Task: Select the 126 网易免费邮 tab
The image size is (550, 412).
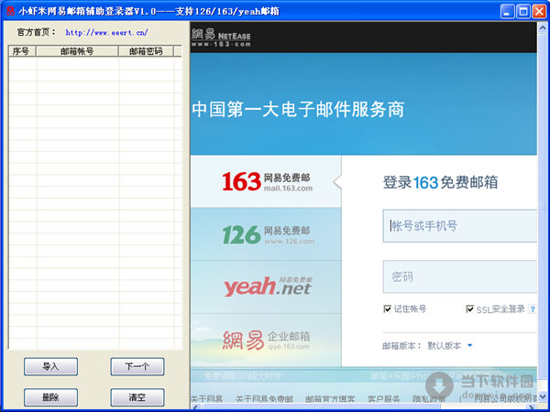Action: pyautogui.click(x=266, y=234)
